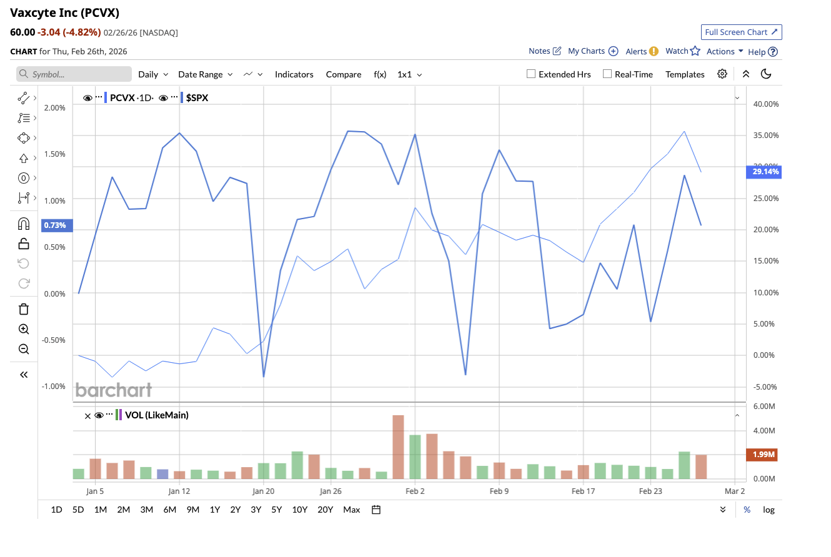Select the 5D time range

pos(78,510)
